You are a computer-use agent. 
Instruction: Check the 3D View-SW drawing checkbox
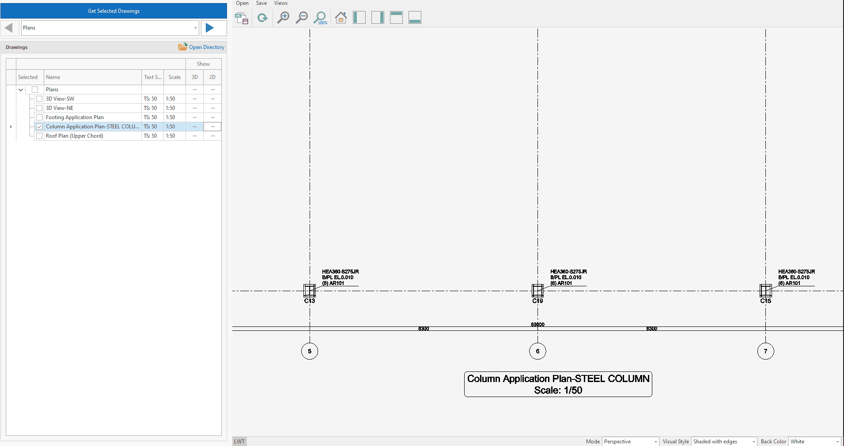39,99
